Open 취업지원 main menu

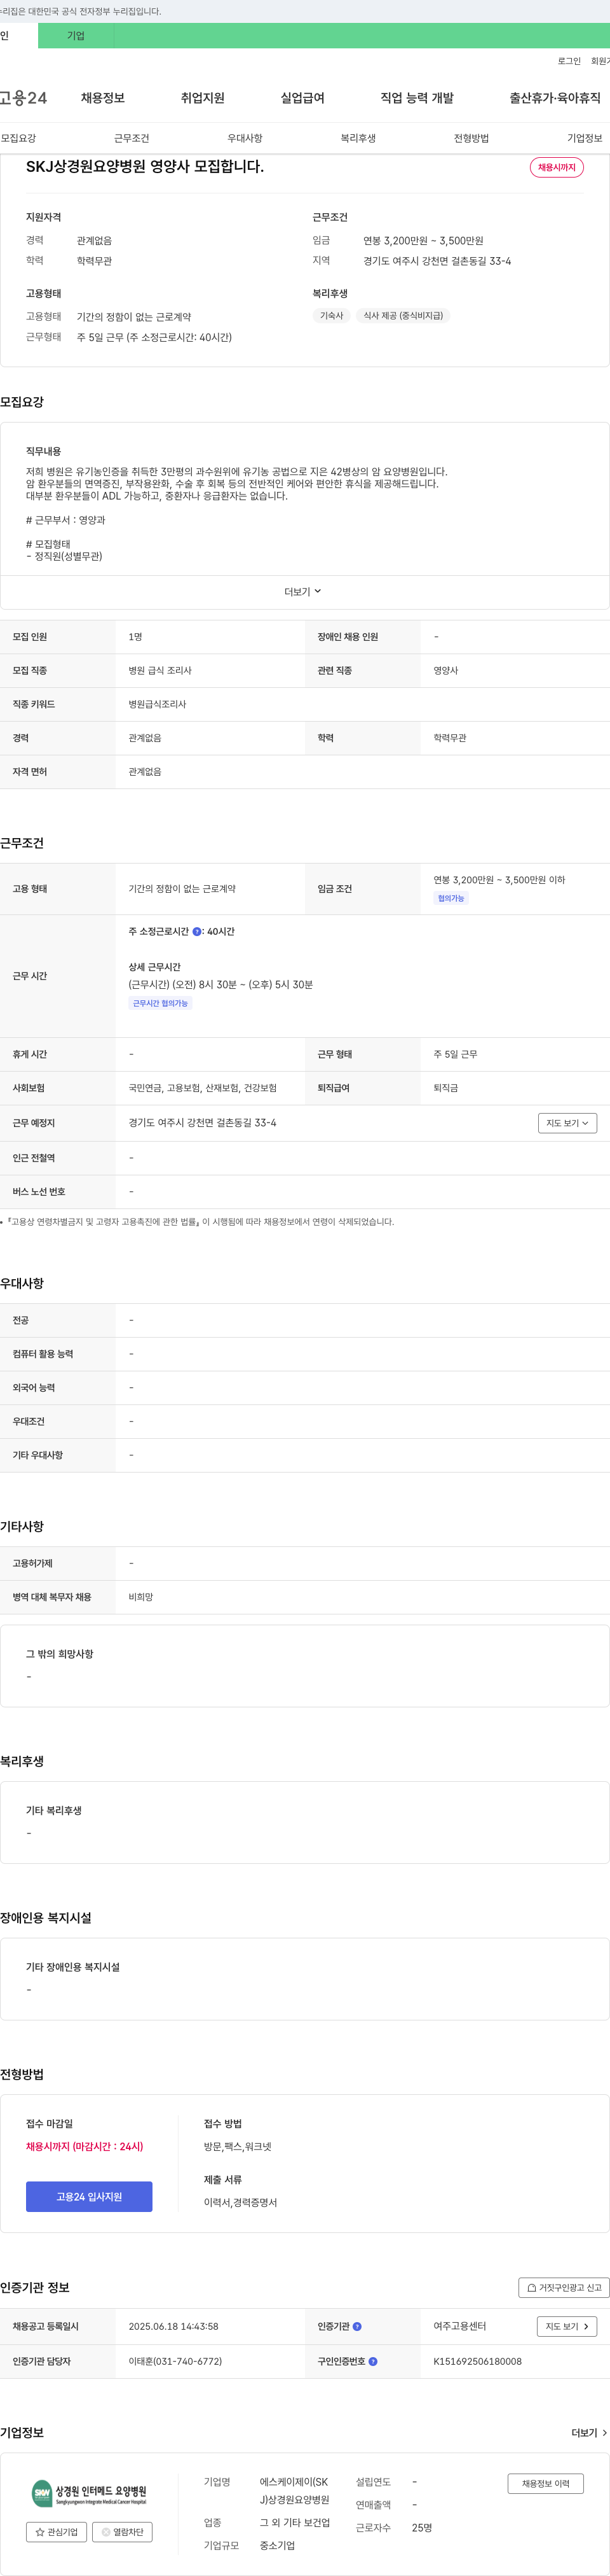click(x=203, y=98)
